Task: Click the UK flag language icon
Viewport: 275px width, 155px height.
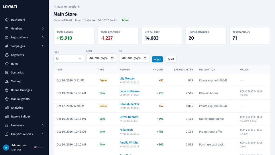Action: point(35,148)
